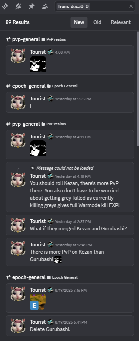139x341 pixels.
Task: Toggle notification settings bell icon
Action: tap(18, 6)
